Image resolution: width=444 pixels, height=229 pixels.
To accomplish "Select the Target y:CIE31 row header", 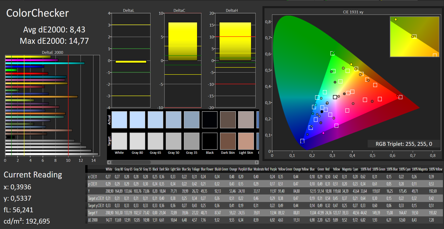I will [x=96, y=206].
